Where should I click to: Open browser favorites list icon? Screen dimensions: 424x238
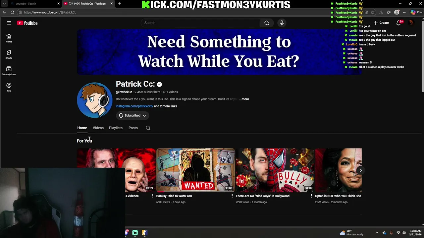tap(389, 12)
